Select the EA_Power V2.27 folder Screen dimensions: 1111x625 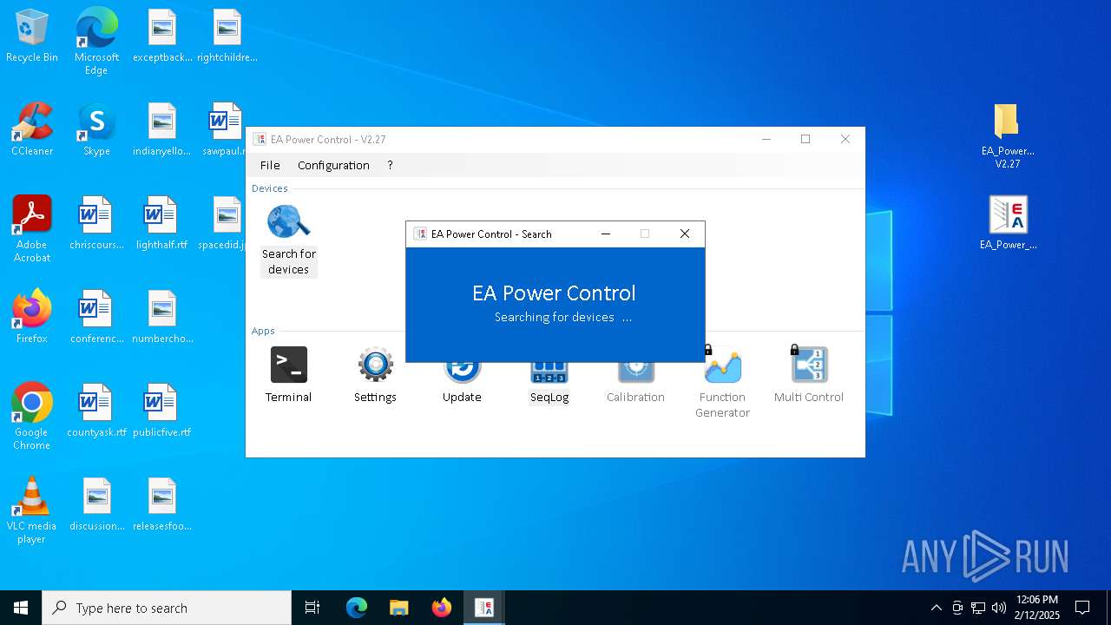pos(1008,135)
